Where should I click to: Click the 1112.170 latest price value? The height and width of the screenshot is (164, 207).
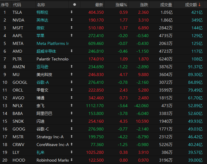(x=95, y=106)
